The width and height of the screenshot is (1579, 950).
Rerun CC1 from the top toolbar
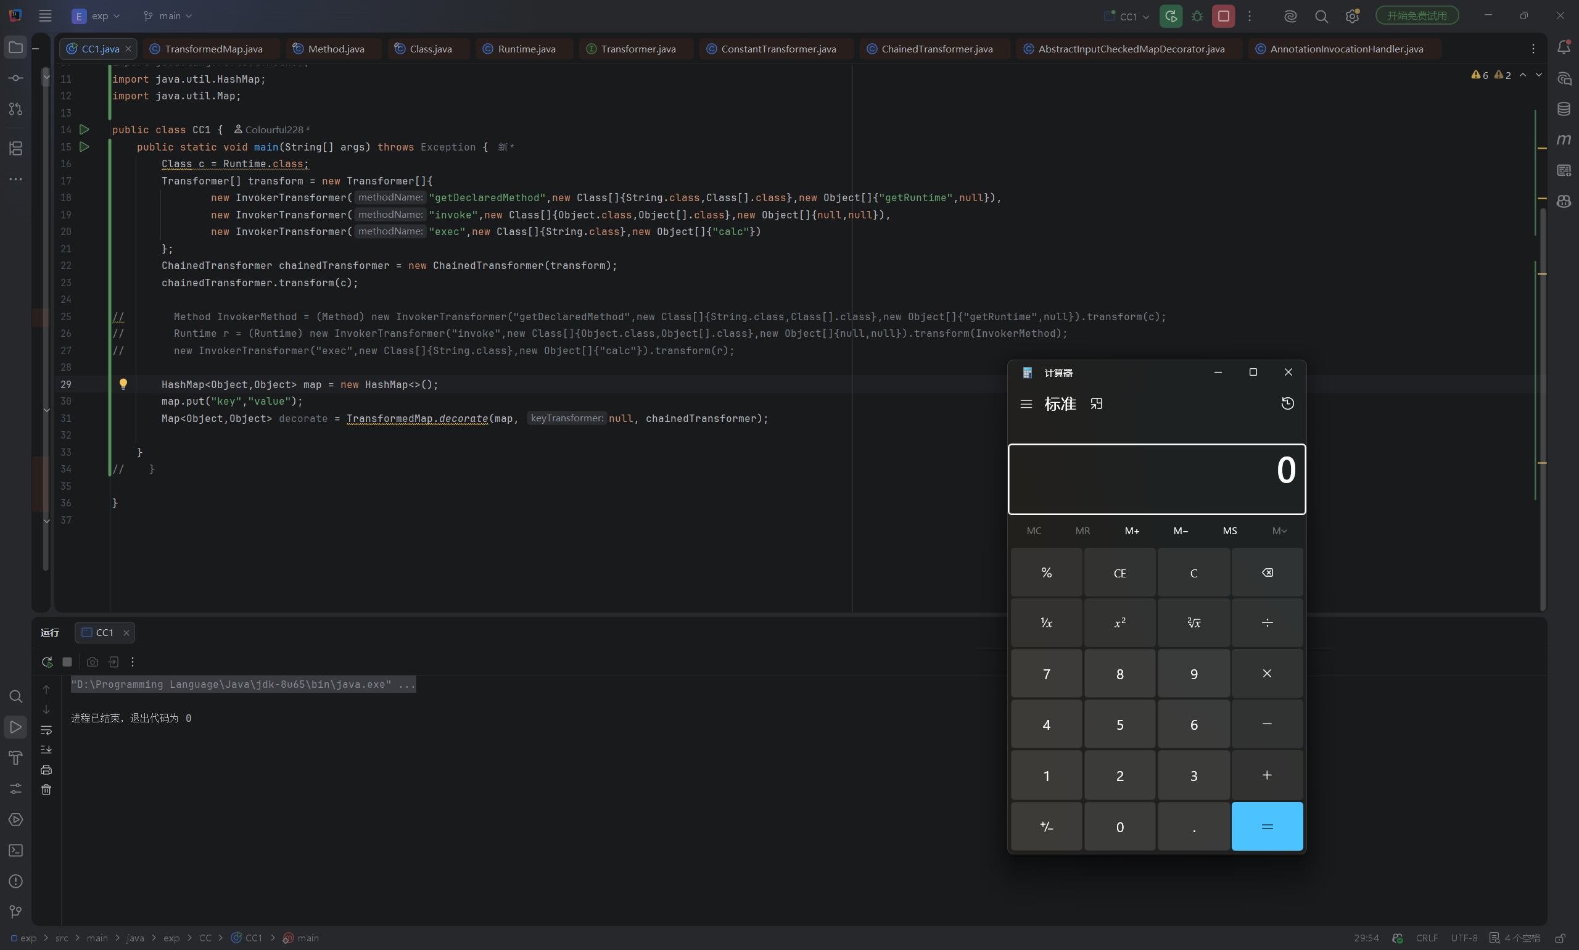coord(1171,16)
